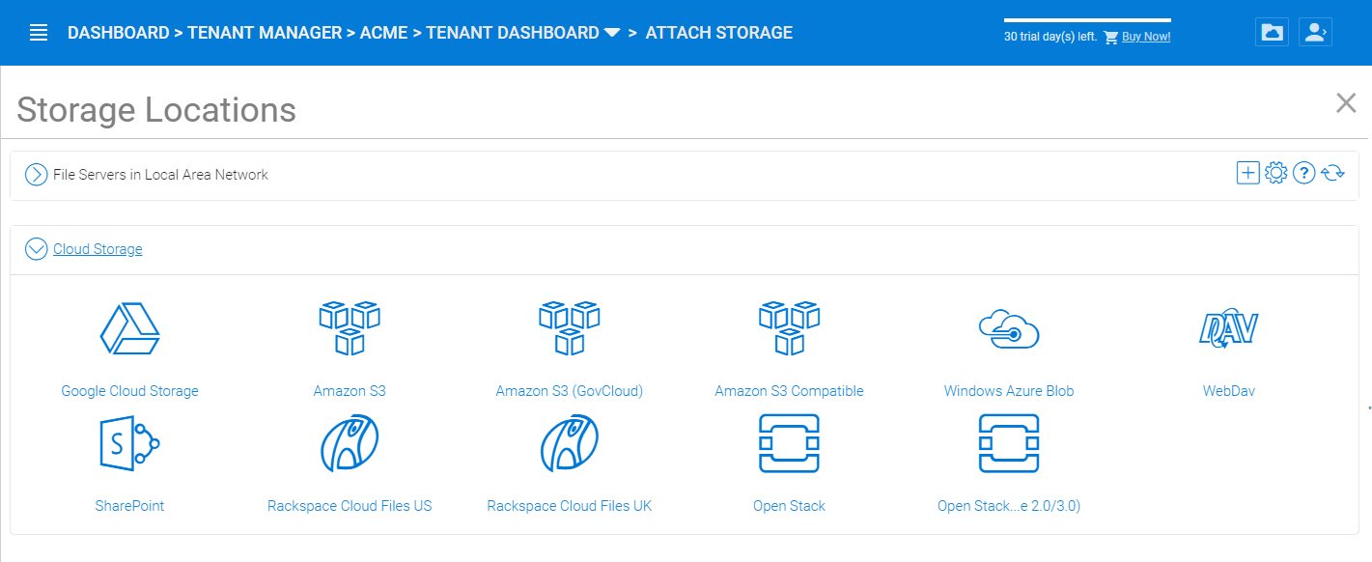This screenshot has height=562, width=1372.
Task: Open the Tenant Dashboard dropdown arrow
Action: coord(612,33)
